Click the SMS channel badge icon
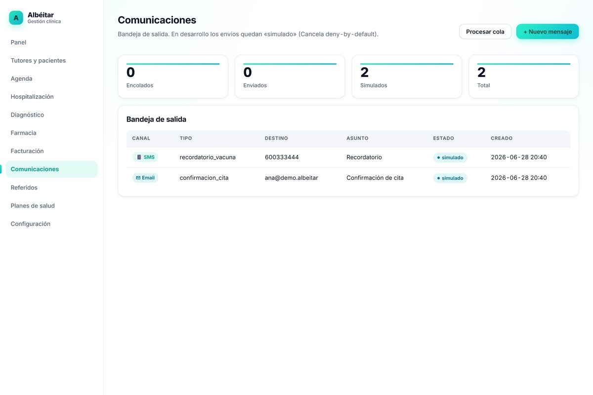 [x=139, y=158]
